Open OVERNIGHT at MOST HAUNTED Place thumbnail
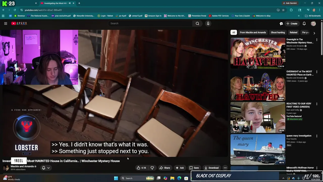The image size is (323, 182). click(258, 85)
